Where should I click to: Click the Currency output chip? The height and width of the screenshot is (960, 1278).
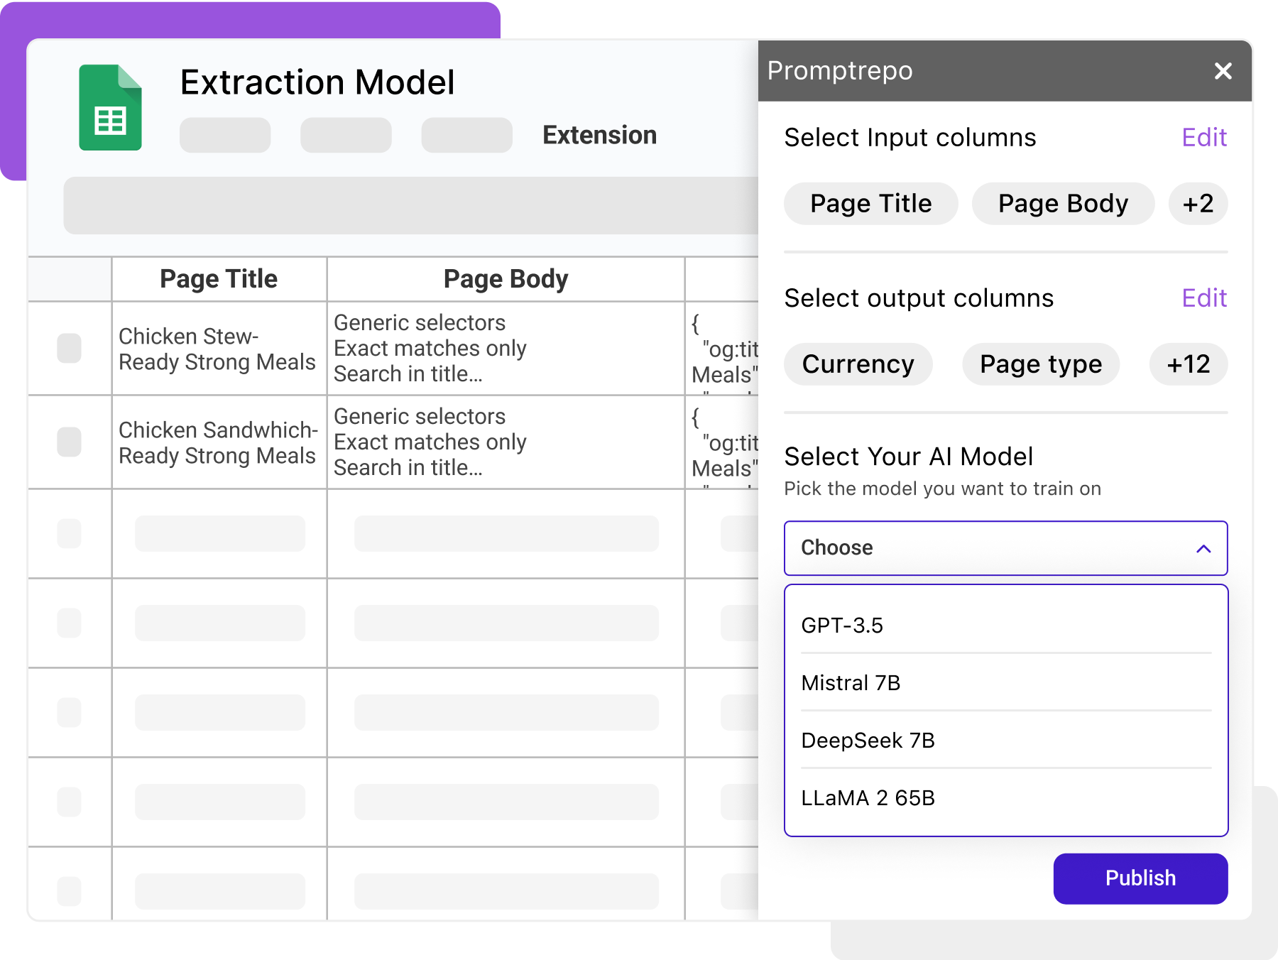coord(858,364)
